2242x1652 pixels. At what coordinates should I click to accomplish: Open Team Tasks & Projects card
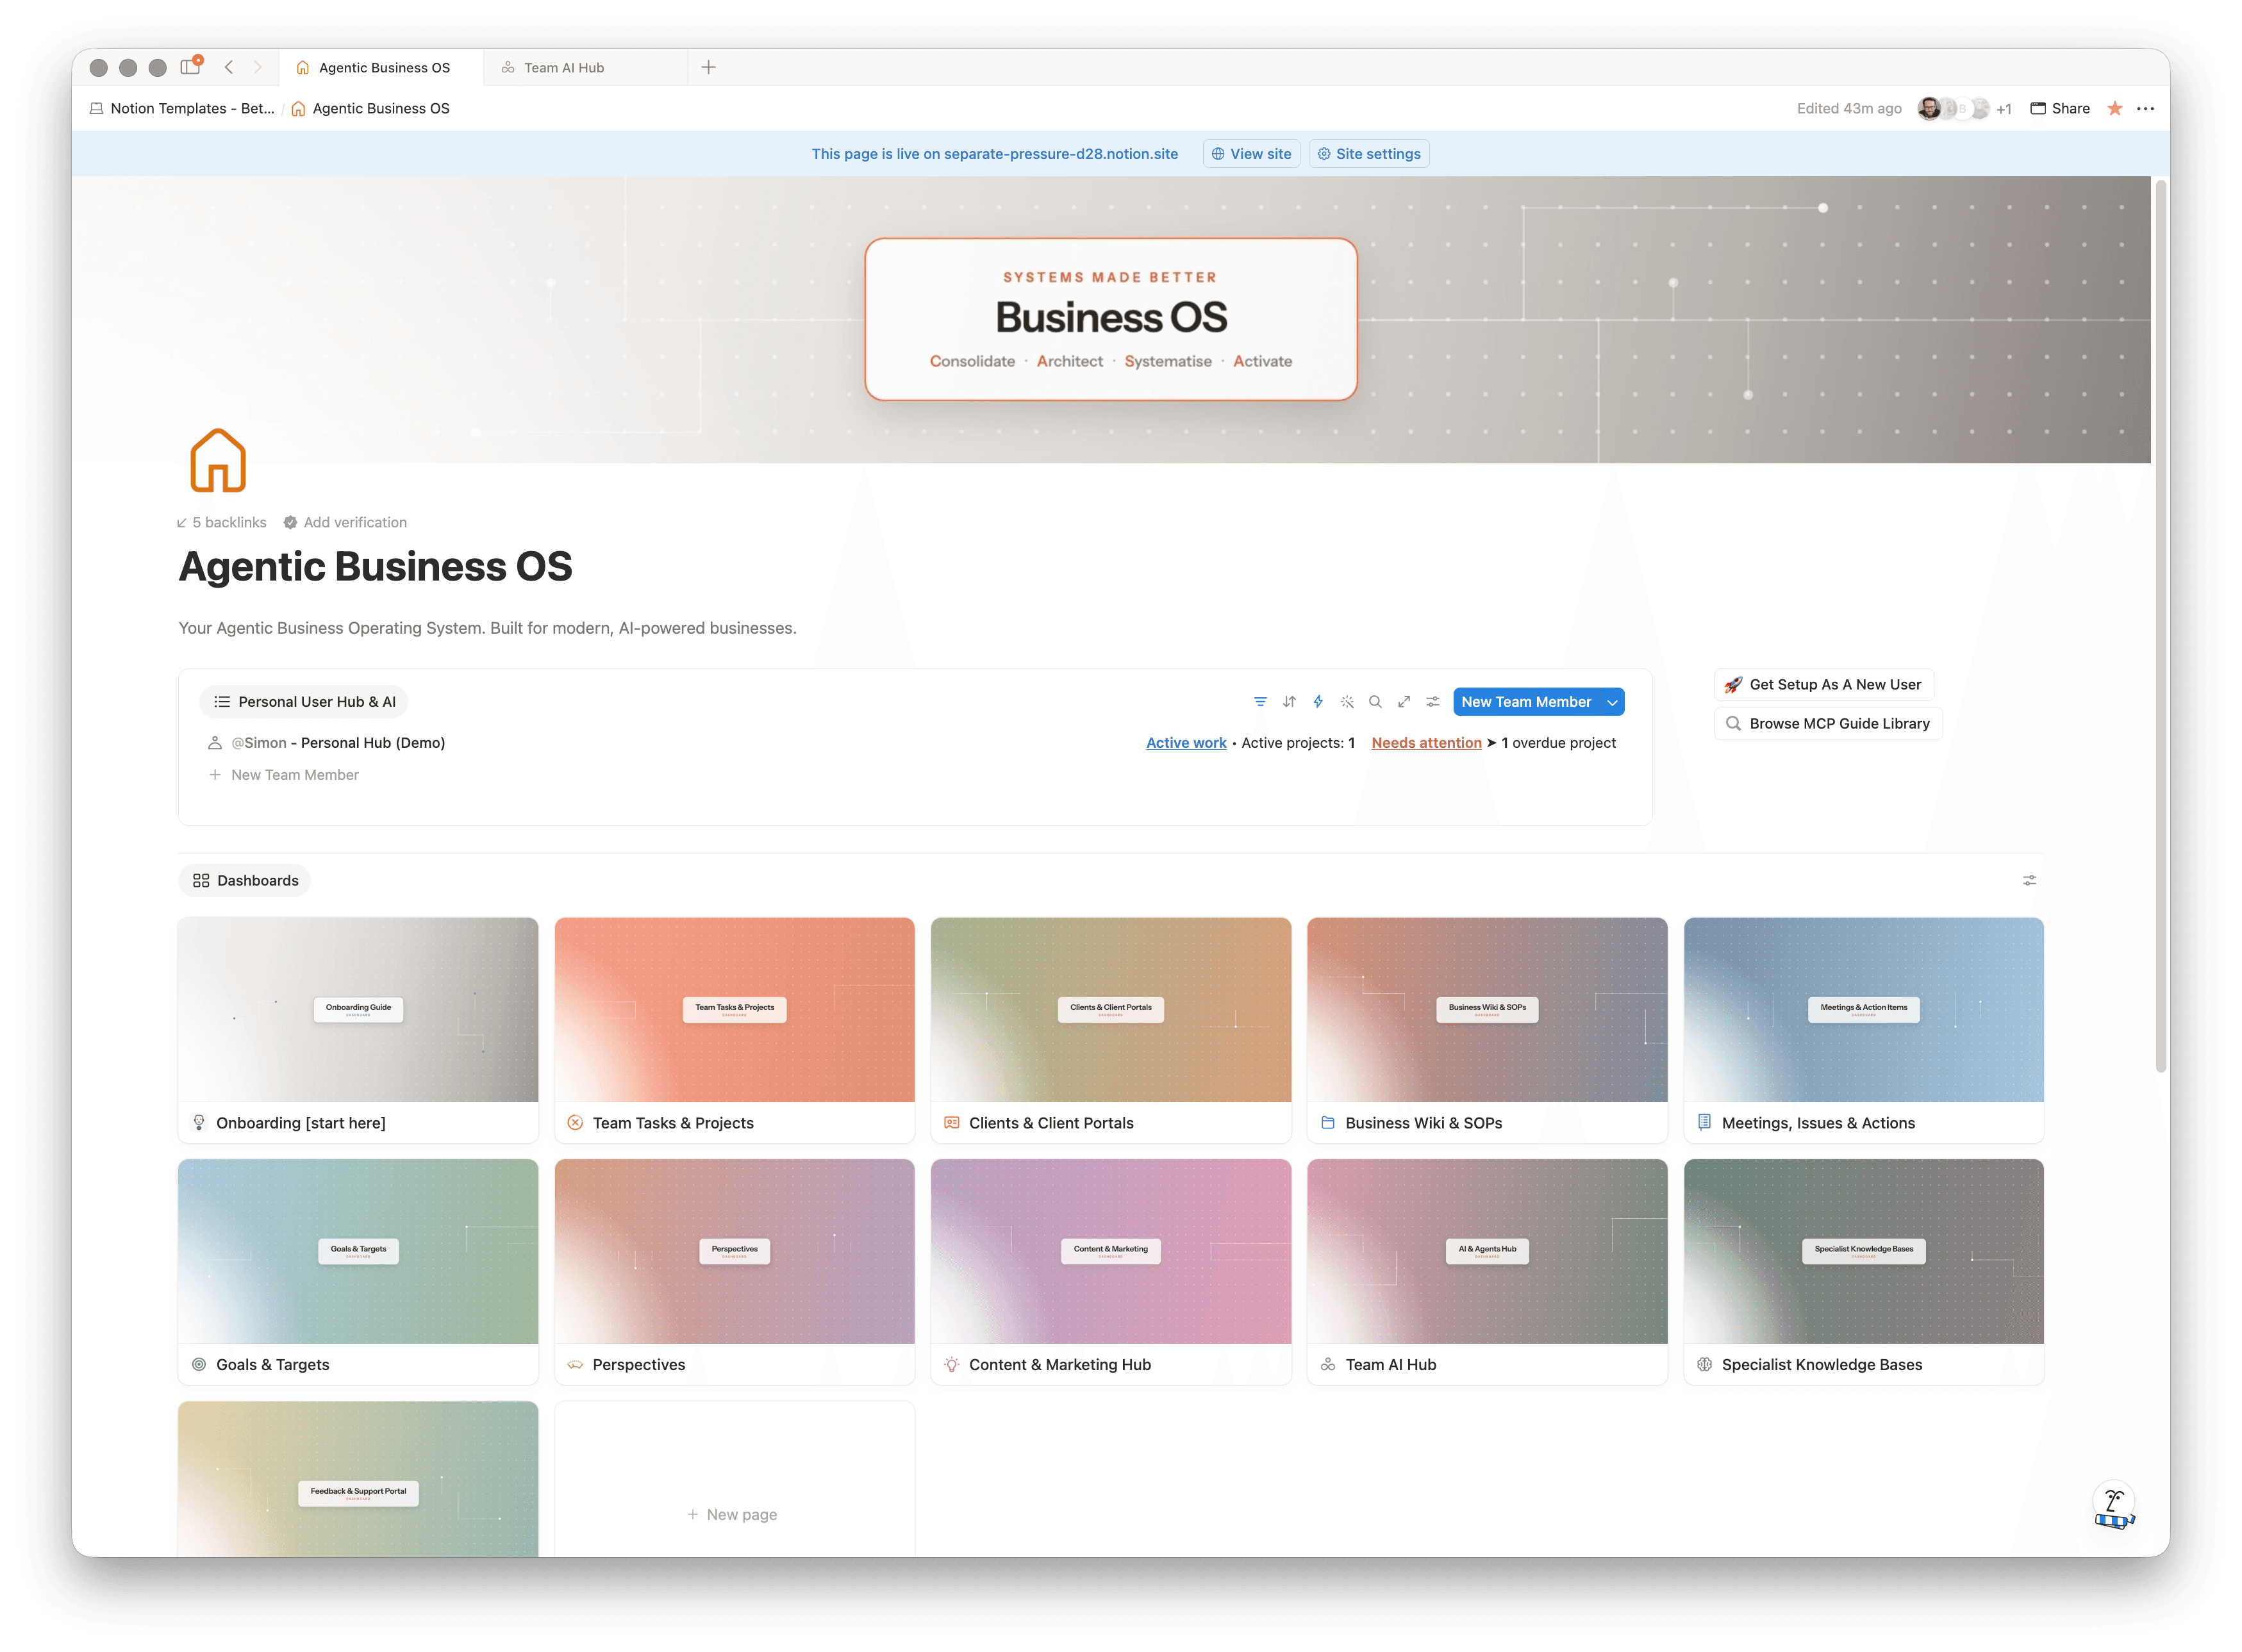tap(734, 1030)
